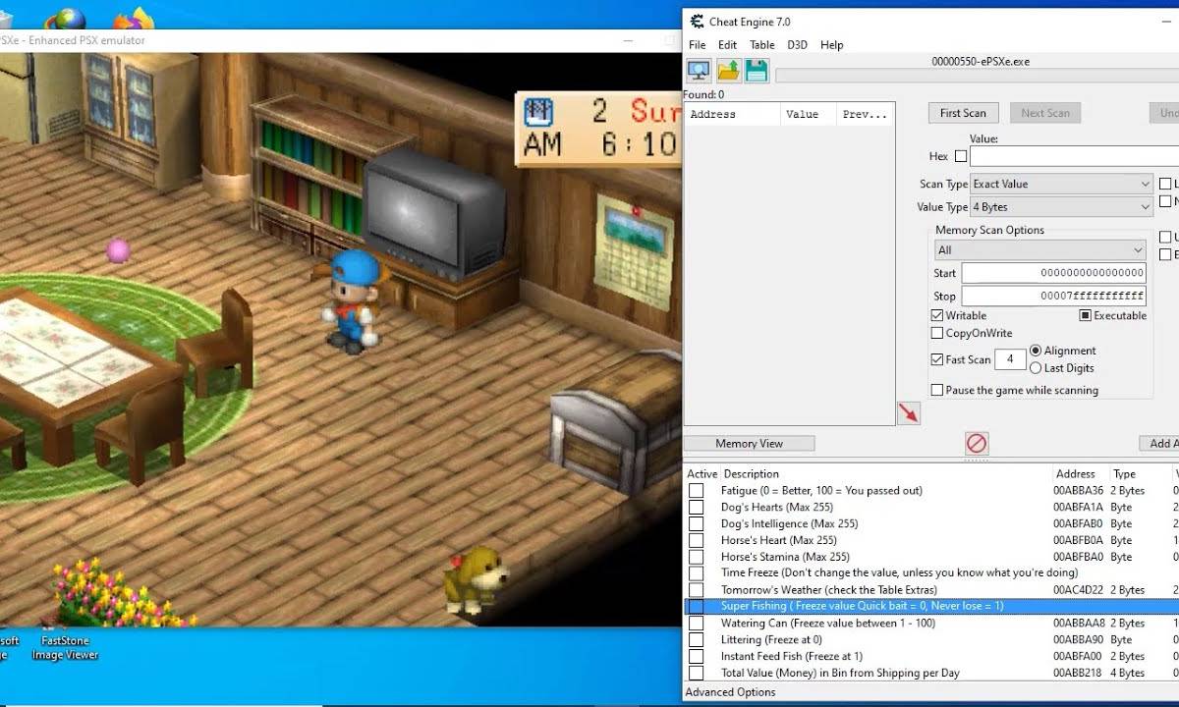Click the FastStone Image Viewer desktop label
Screen dimensions: 1179x707
(65, 648)
